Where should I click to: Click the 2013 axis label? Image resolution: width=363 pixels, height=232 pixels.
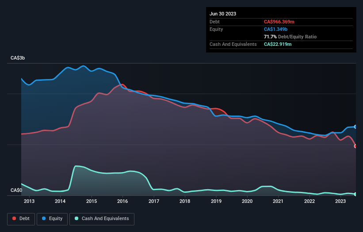[x=29, y=201]
